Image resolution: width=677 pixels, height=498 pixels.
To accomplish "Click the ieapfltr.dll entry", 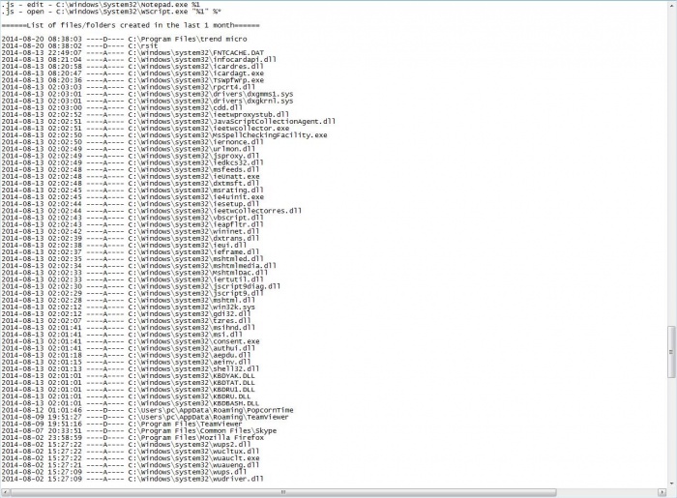I will pos(132,225).
